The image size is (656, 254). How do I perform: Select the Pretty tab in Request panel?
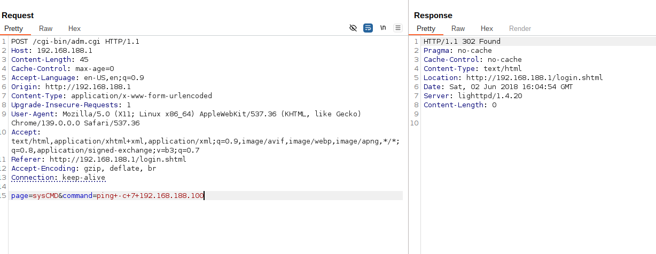click(x=13, y=29)
